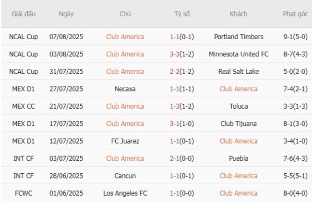Open the Minnesota United FC team page
Viewport: 312px width, 201px height.
239,54
